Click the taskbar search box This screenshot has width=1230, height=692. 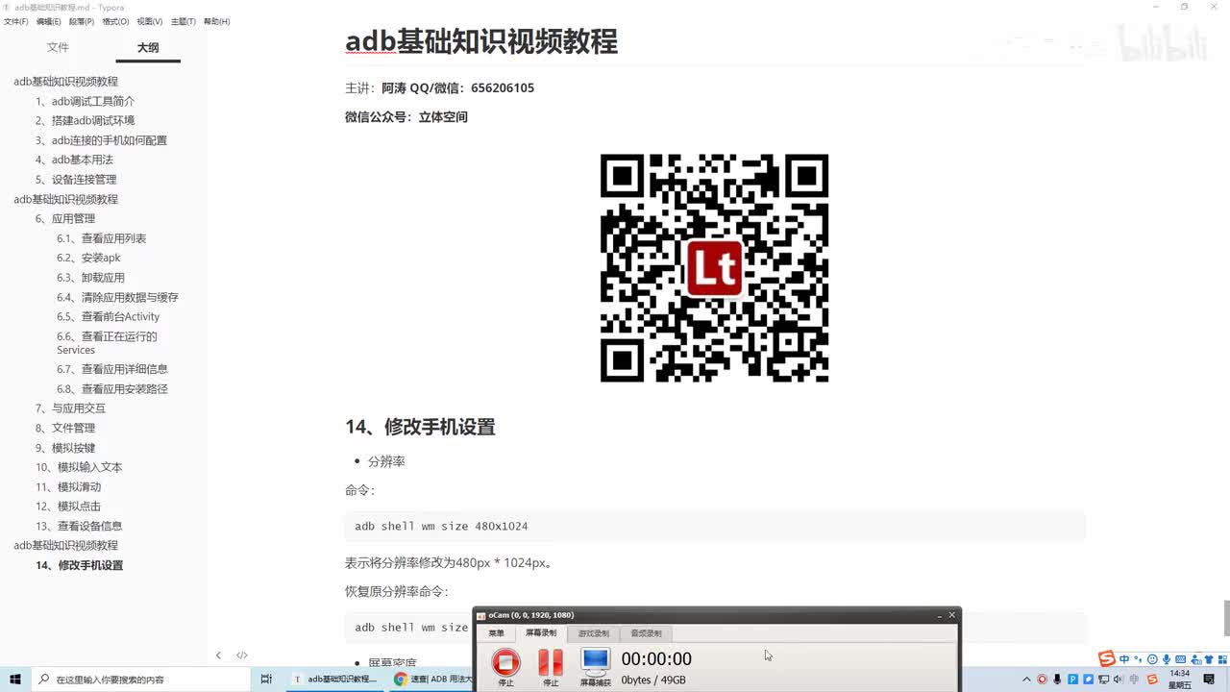click(x=142, y=679)
